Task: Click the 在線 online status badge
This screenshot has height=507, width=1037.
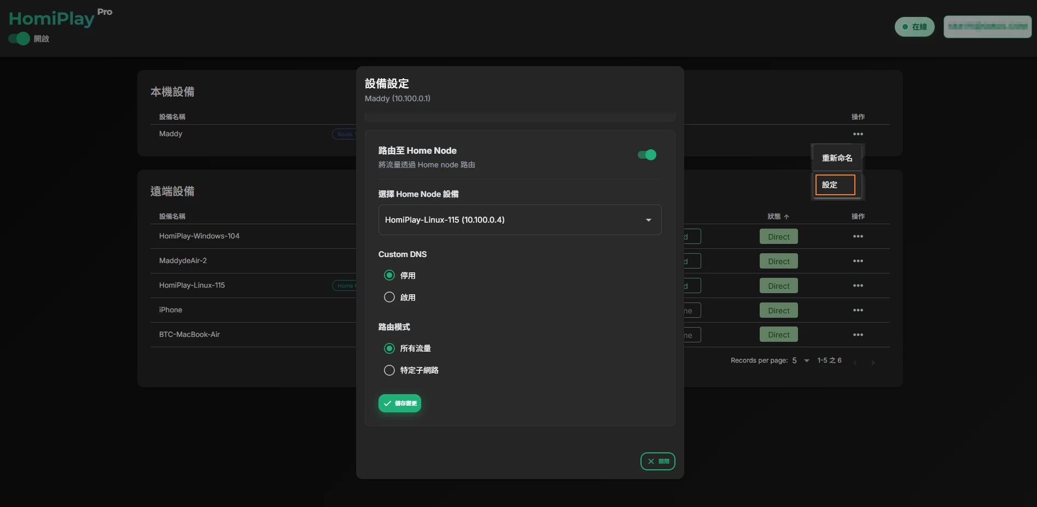Action: 914,27
